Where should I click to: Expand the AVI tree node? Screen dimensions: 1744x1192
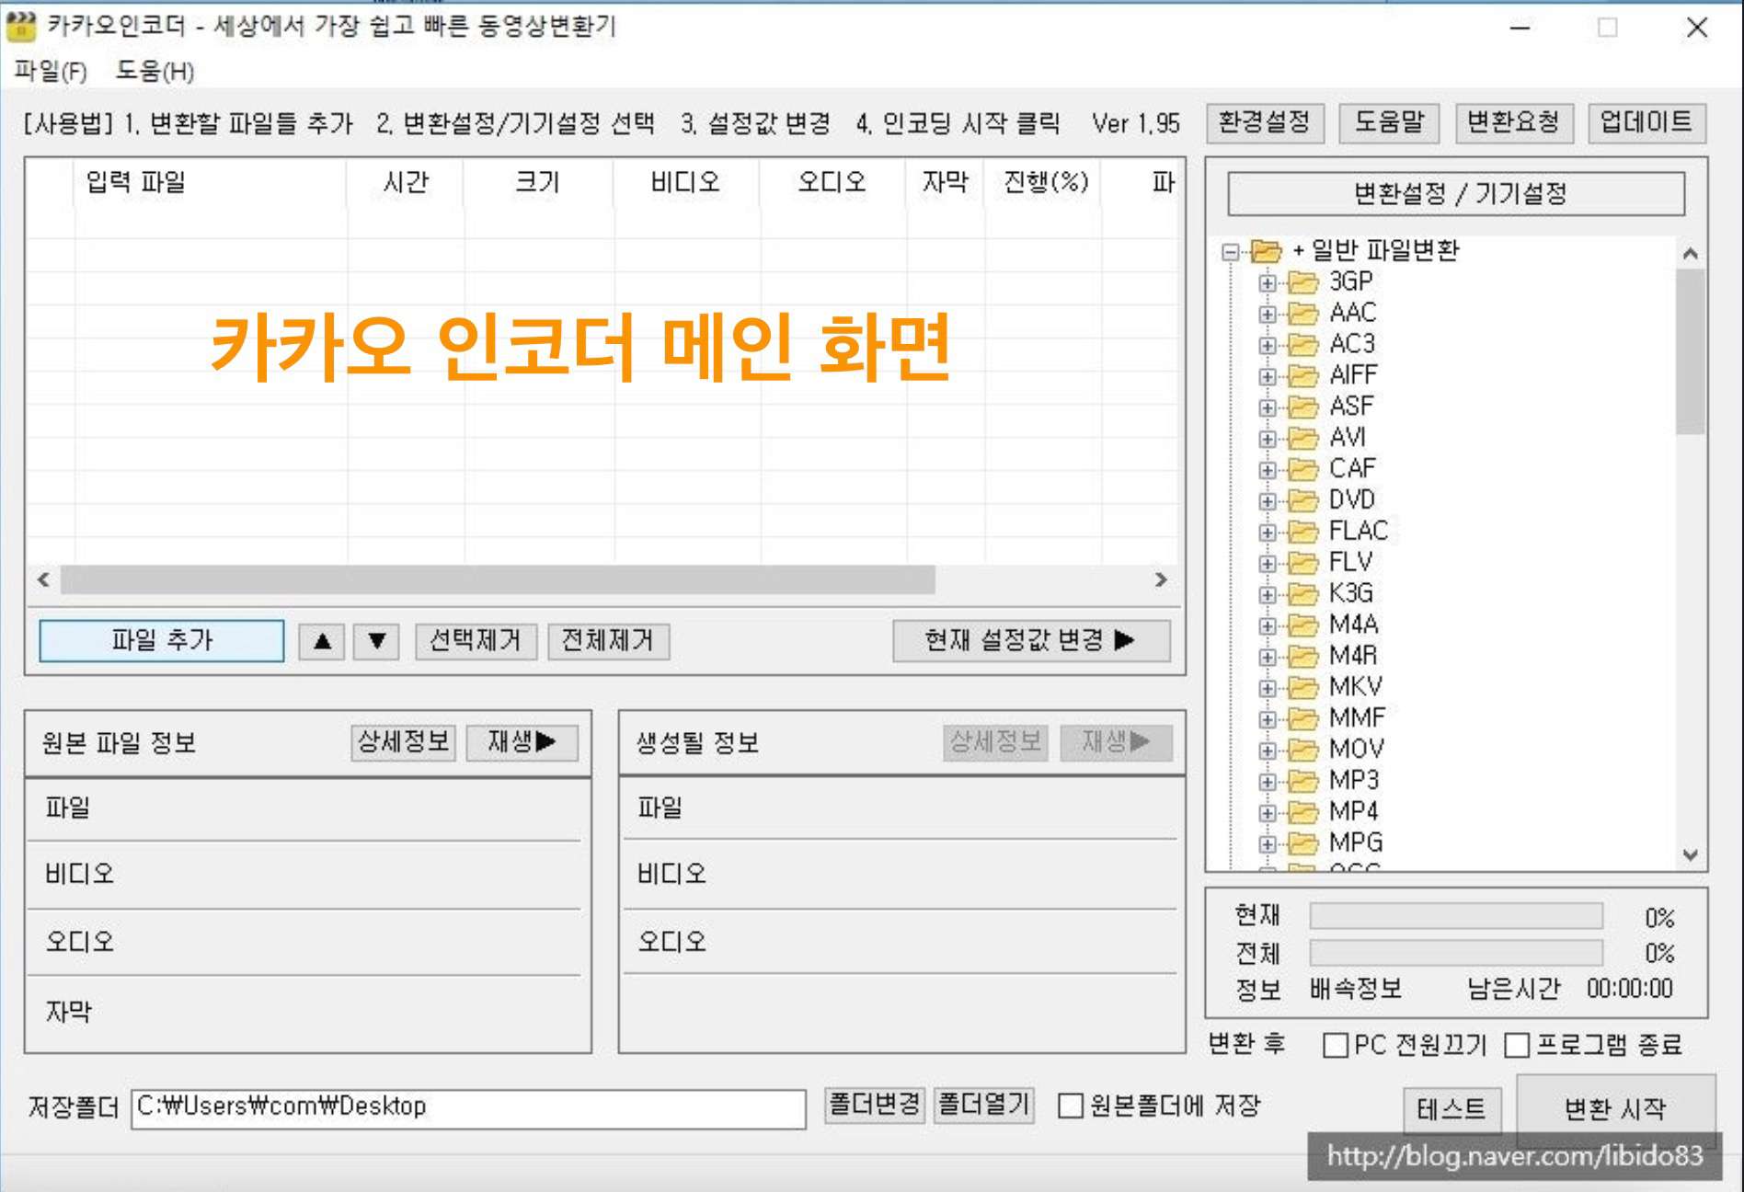pos(1268,439)
